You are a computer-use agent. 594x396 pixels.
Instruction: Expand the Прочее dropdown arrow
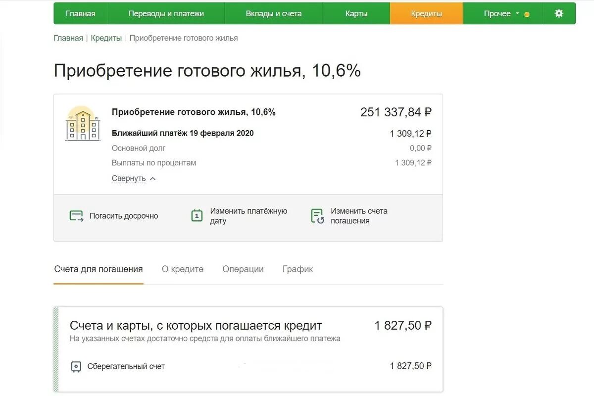517,13
